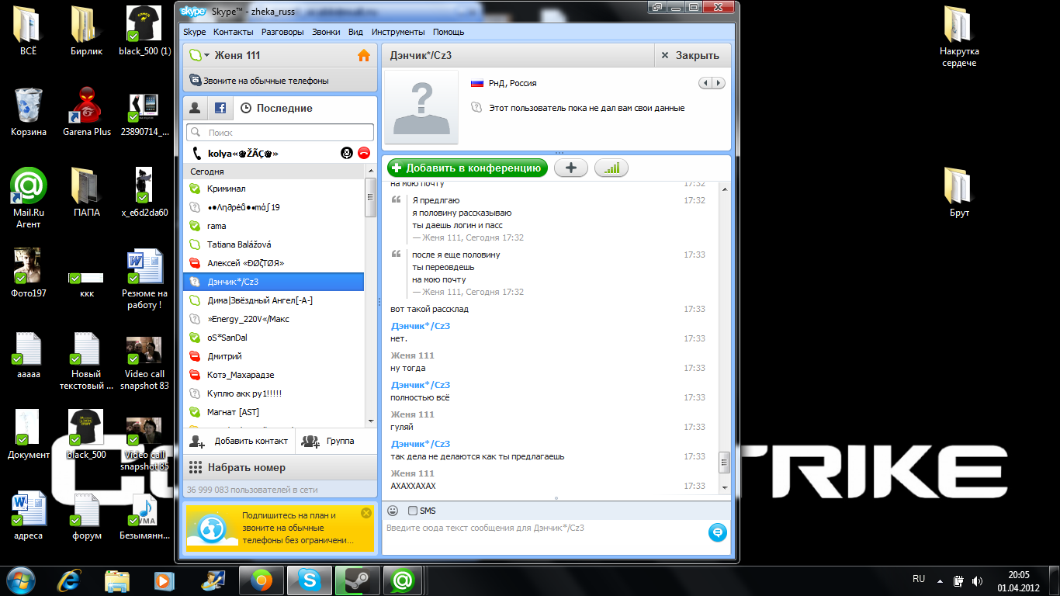Select the Бирлик folder on desktop
Image resolution: width=1060 pixels, height=596 pixels.
(x=87, y=31)
